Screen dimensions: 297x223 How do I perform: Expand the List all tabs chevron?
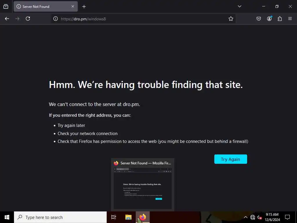tap(240, 6)
